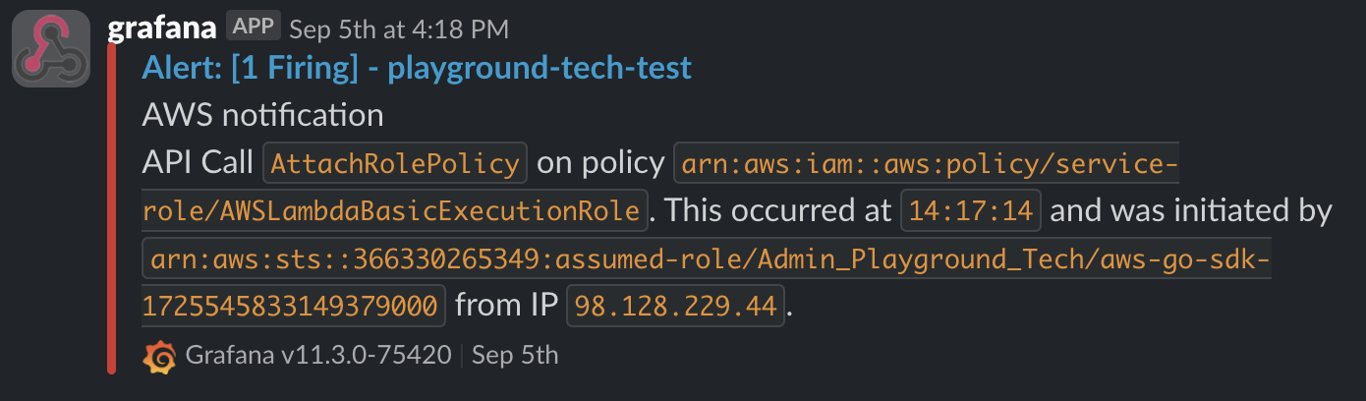Click the words "from IP" in message
This screenshot has width=1366, height=401.
coord(507,305)
